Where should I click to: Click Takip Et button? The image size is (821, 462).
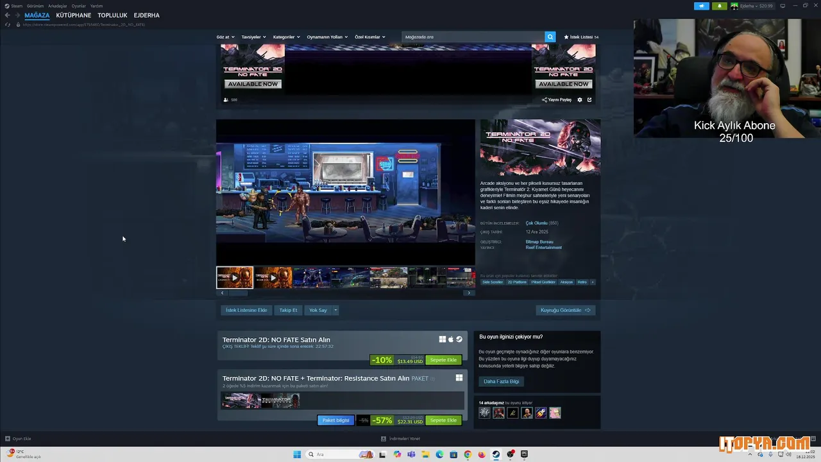[288, 310]
